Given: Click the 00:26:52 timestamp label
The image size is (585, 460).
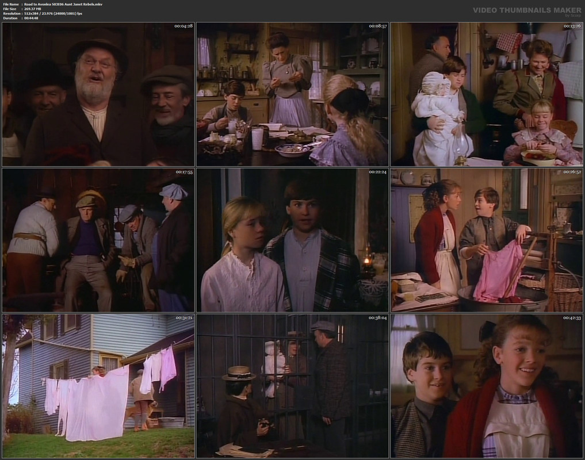Looking at the screenshot, I should (x=572, y=172).
